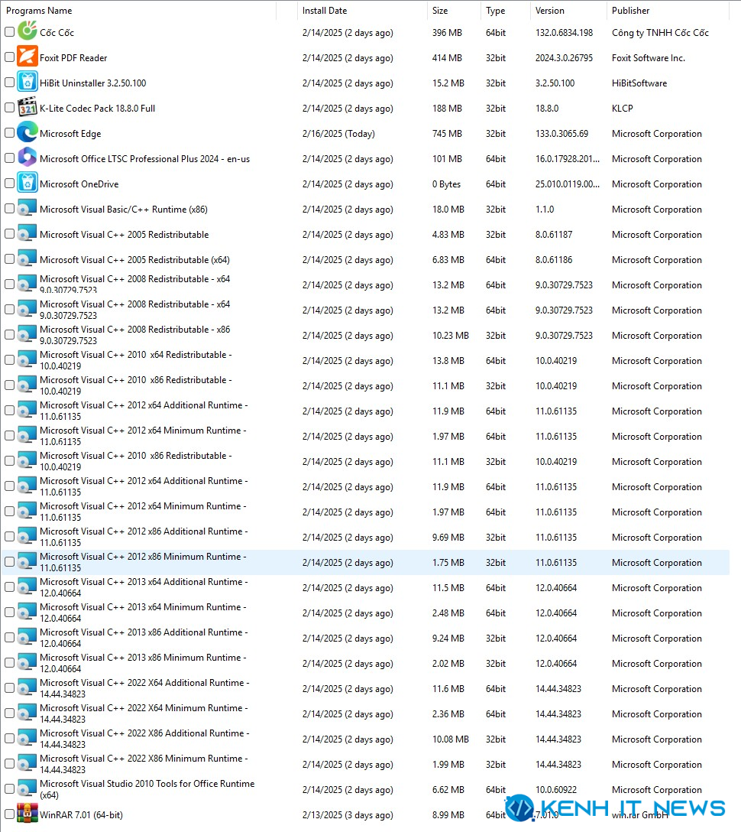
Task: Check Visual Studio 2010 Tools for Office checkbox
Action: (x=9, y=789)
